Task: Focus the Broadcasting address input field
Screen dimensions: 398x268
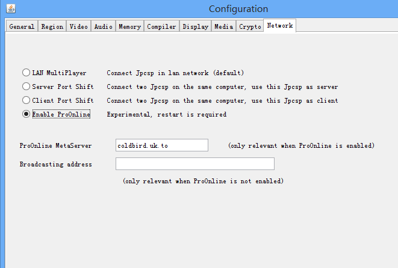Action: pyautogui.click(x=194, y=164)
